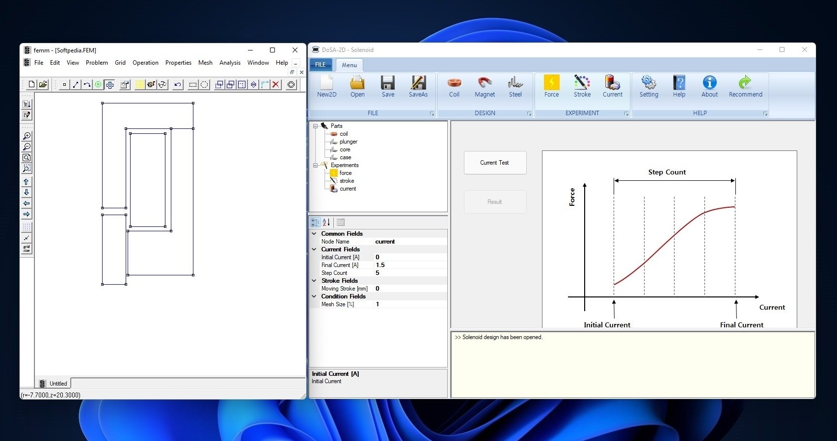
Task: Click SaveAs in the DoSA ribbon
Action: [418, 87]
